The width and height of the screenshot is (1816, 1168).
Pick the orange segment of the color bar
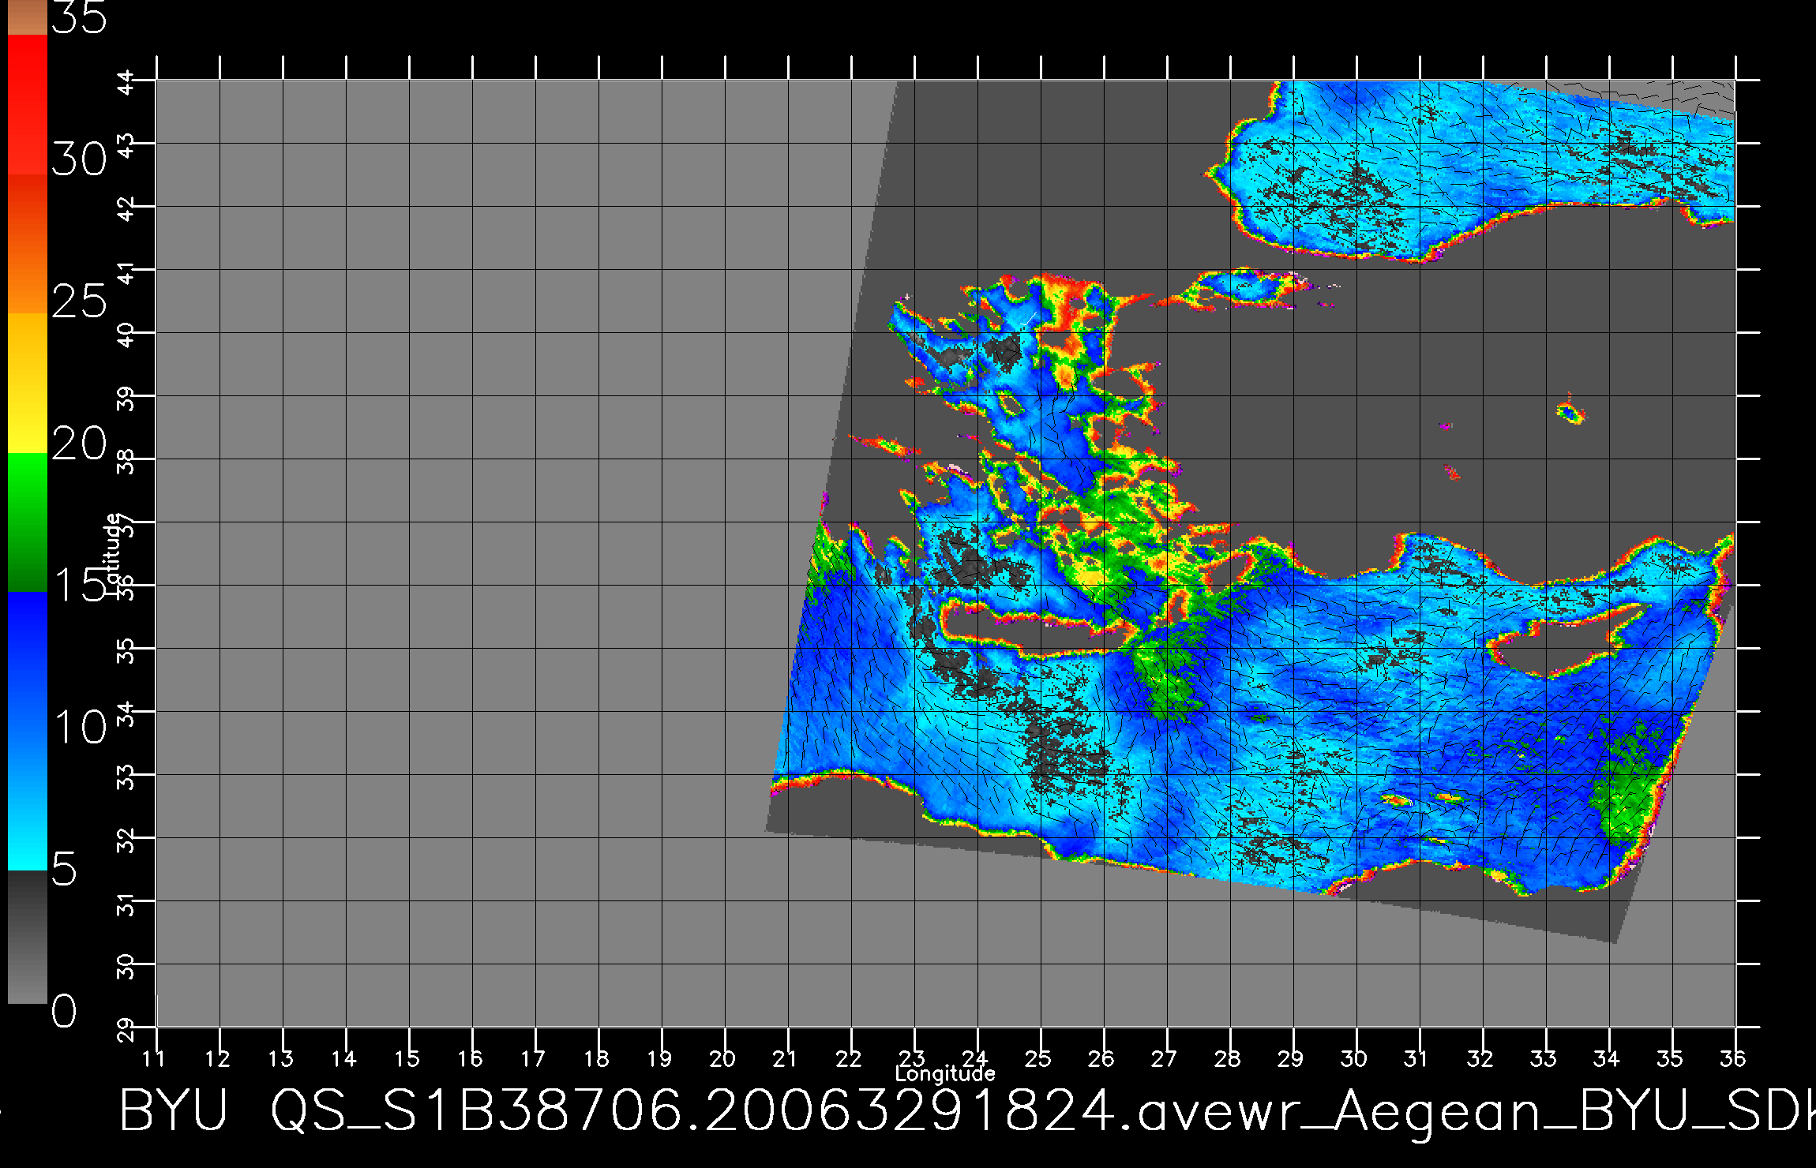(x=28, y=245)
